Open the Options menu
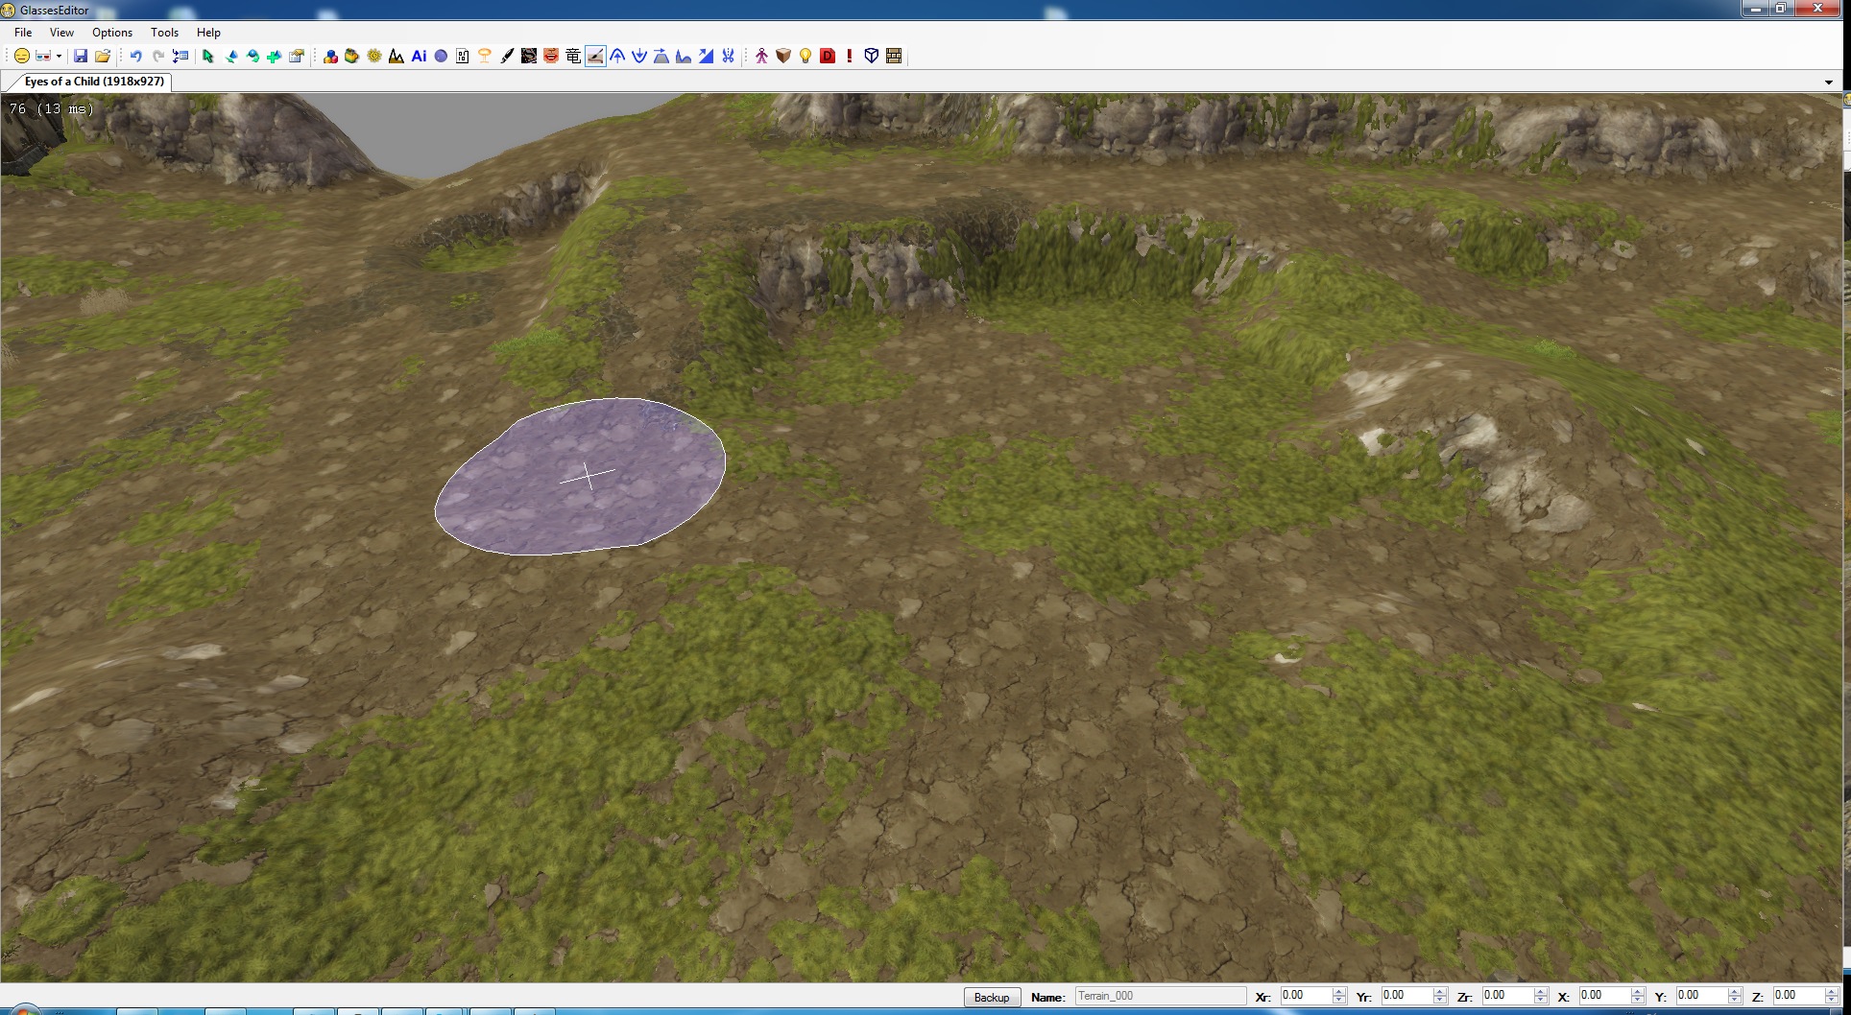 112,33
